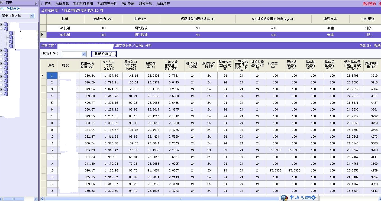Sort by the 序号 column header

52,65
